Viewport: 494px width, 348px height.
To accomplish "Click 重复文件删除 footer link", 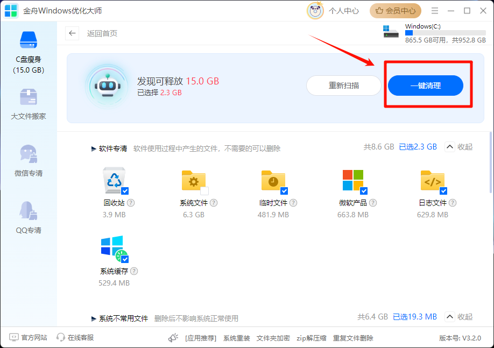I will pyautogui.click(x=353, y=338).
